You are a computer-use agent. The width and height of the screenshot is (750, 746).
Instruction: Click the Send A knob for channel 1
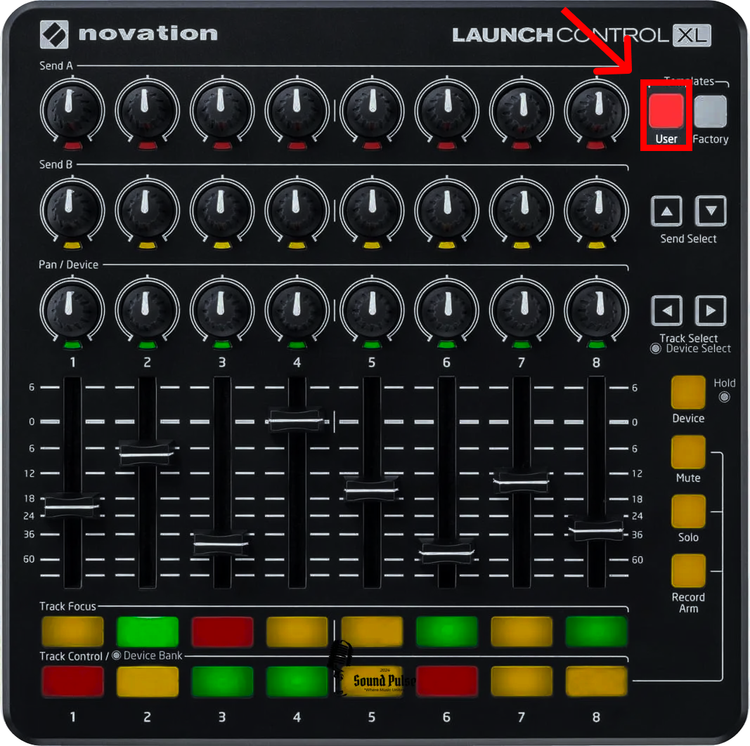click(72, 110)
